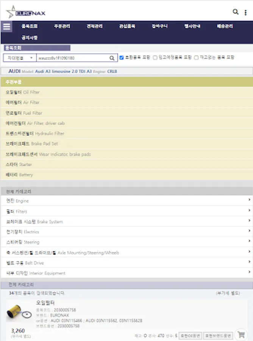The width and height of the screenshot is (253, 341).
Task: Click the 호환OE품번 button
Action: [x=191, y=336]
